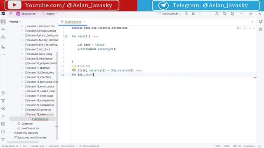Image resolution: width=264 pixels, height=148 pixels.
Task: Open the Notifications bell
Action: click(260, 21)
